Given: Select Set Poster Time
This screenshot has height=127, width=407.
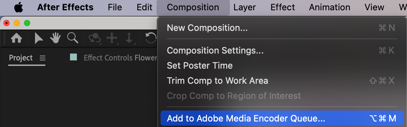Looking at the screenshot, I should (x=282, y=66).
